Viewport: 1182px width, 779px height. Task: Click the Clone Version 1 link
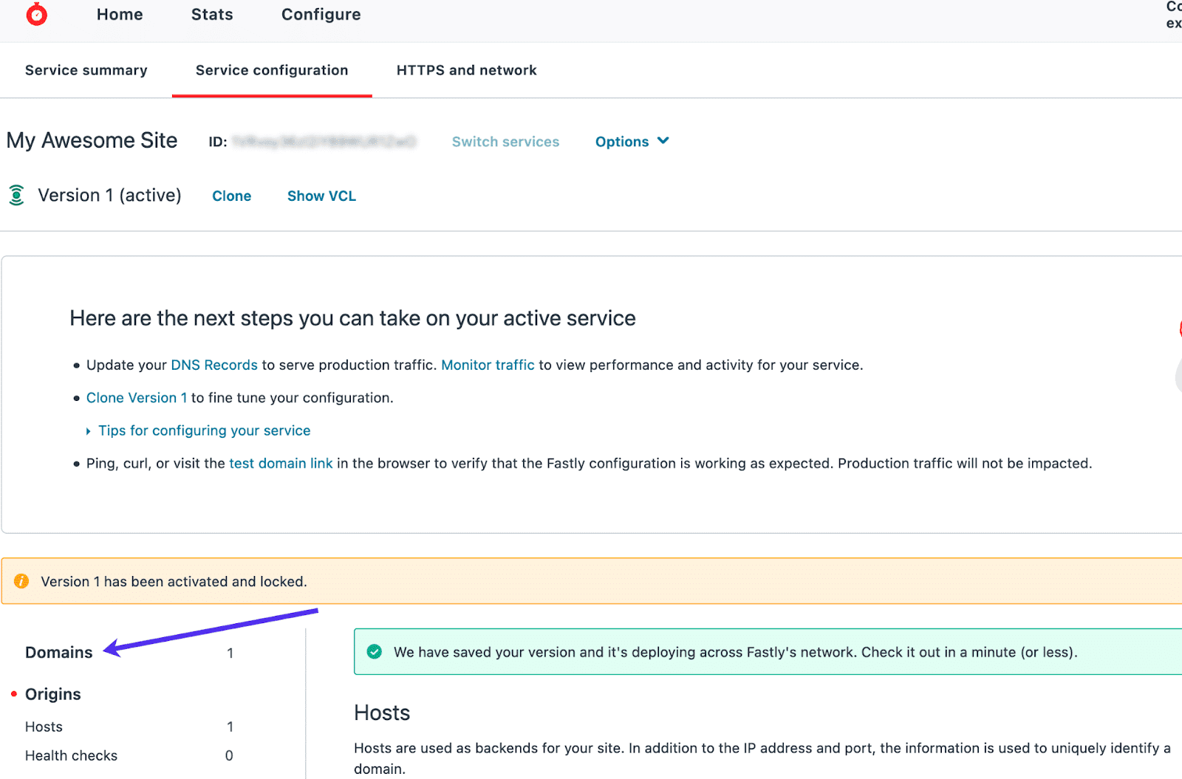136,397
